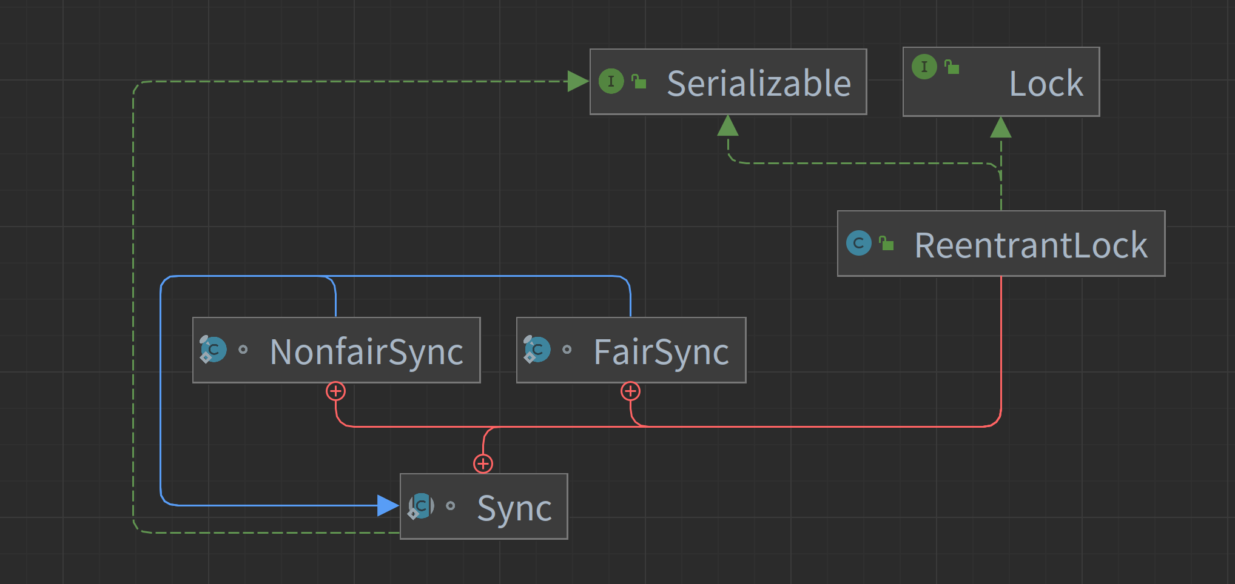1235x584 pixels.
Task: Select the FairSync node label
Action: point(661,352)
